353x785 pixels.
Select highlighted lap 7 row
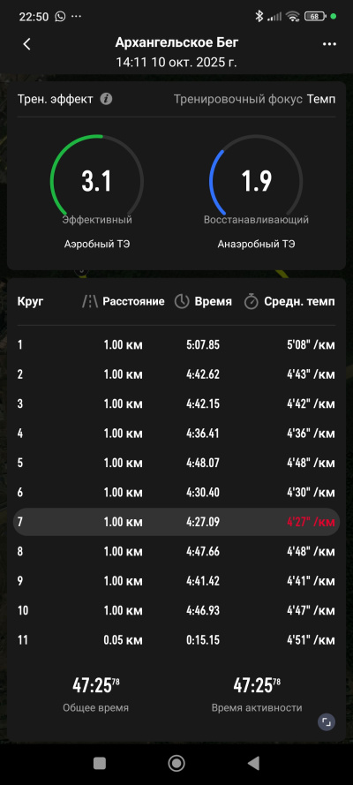click(176, 522)
